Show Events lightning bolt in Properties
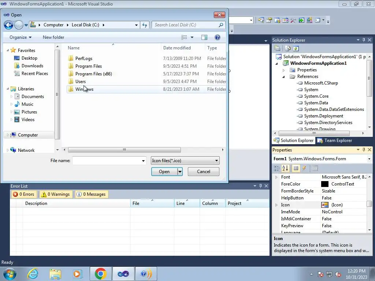Screen dimensions: 375x281 point(304,168)
